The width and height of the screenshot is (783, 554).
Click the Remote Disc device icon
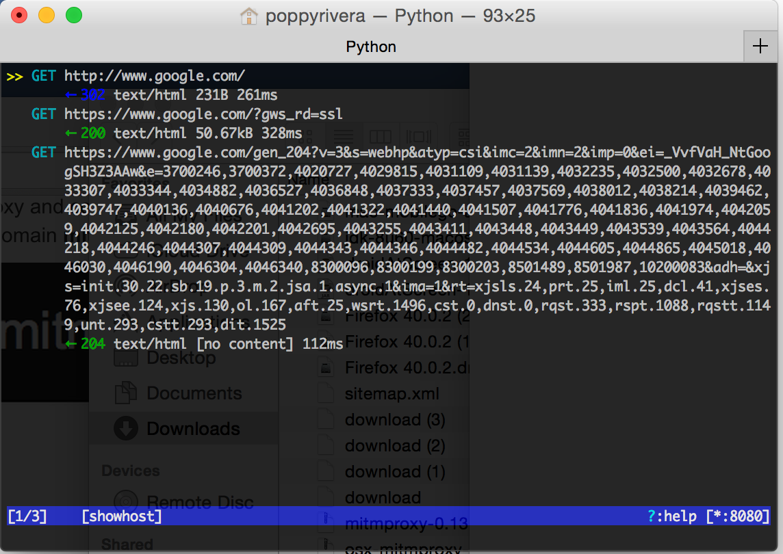[x=125, y=501]
